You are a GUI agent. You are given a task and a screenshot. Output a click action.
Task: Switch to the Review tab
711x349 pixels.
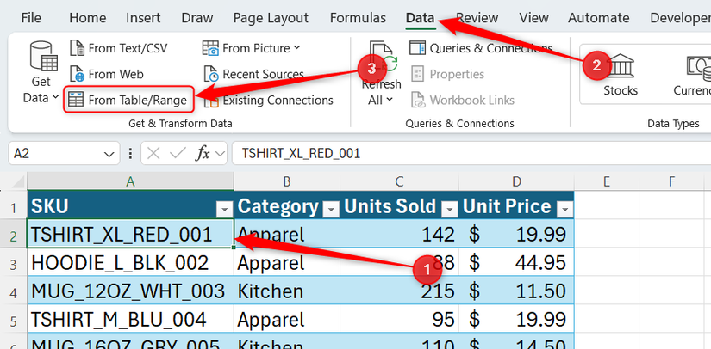[477, 18]
